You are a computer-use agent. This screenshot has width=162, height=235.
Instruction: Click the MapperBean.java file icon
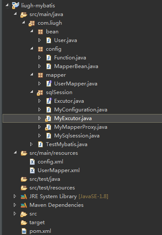pyautogui.click(x=49, y=66)
